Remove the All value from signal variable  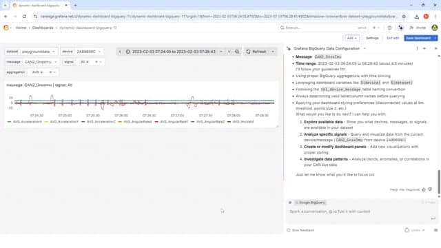tap(88, 62)
